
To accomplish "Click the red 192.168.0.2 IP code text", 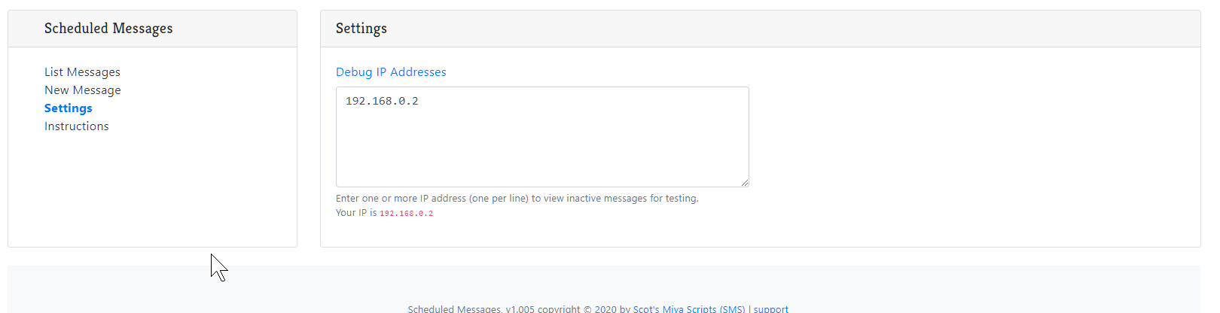I will click(406, 214).
